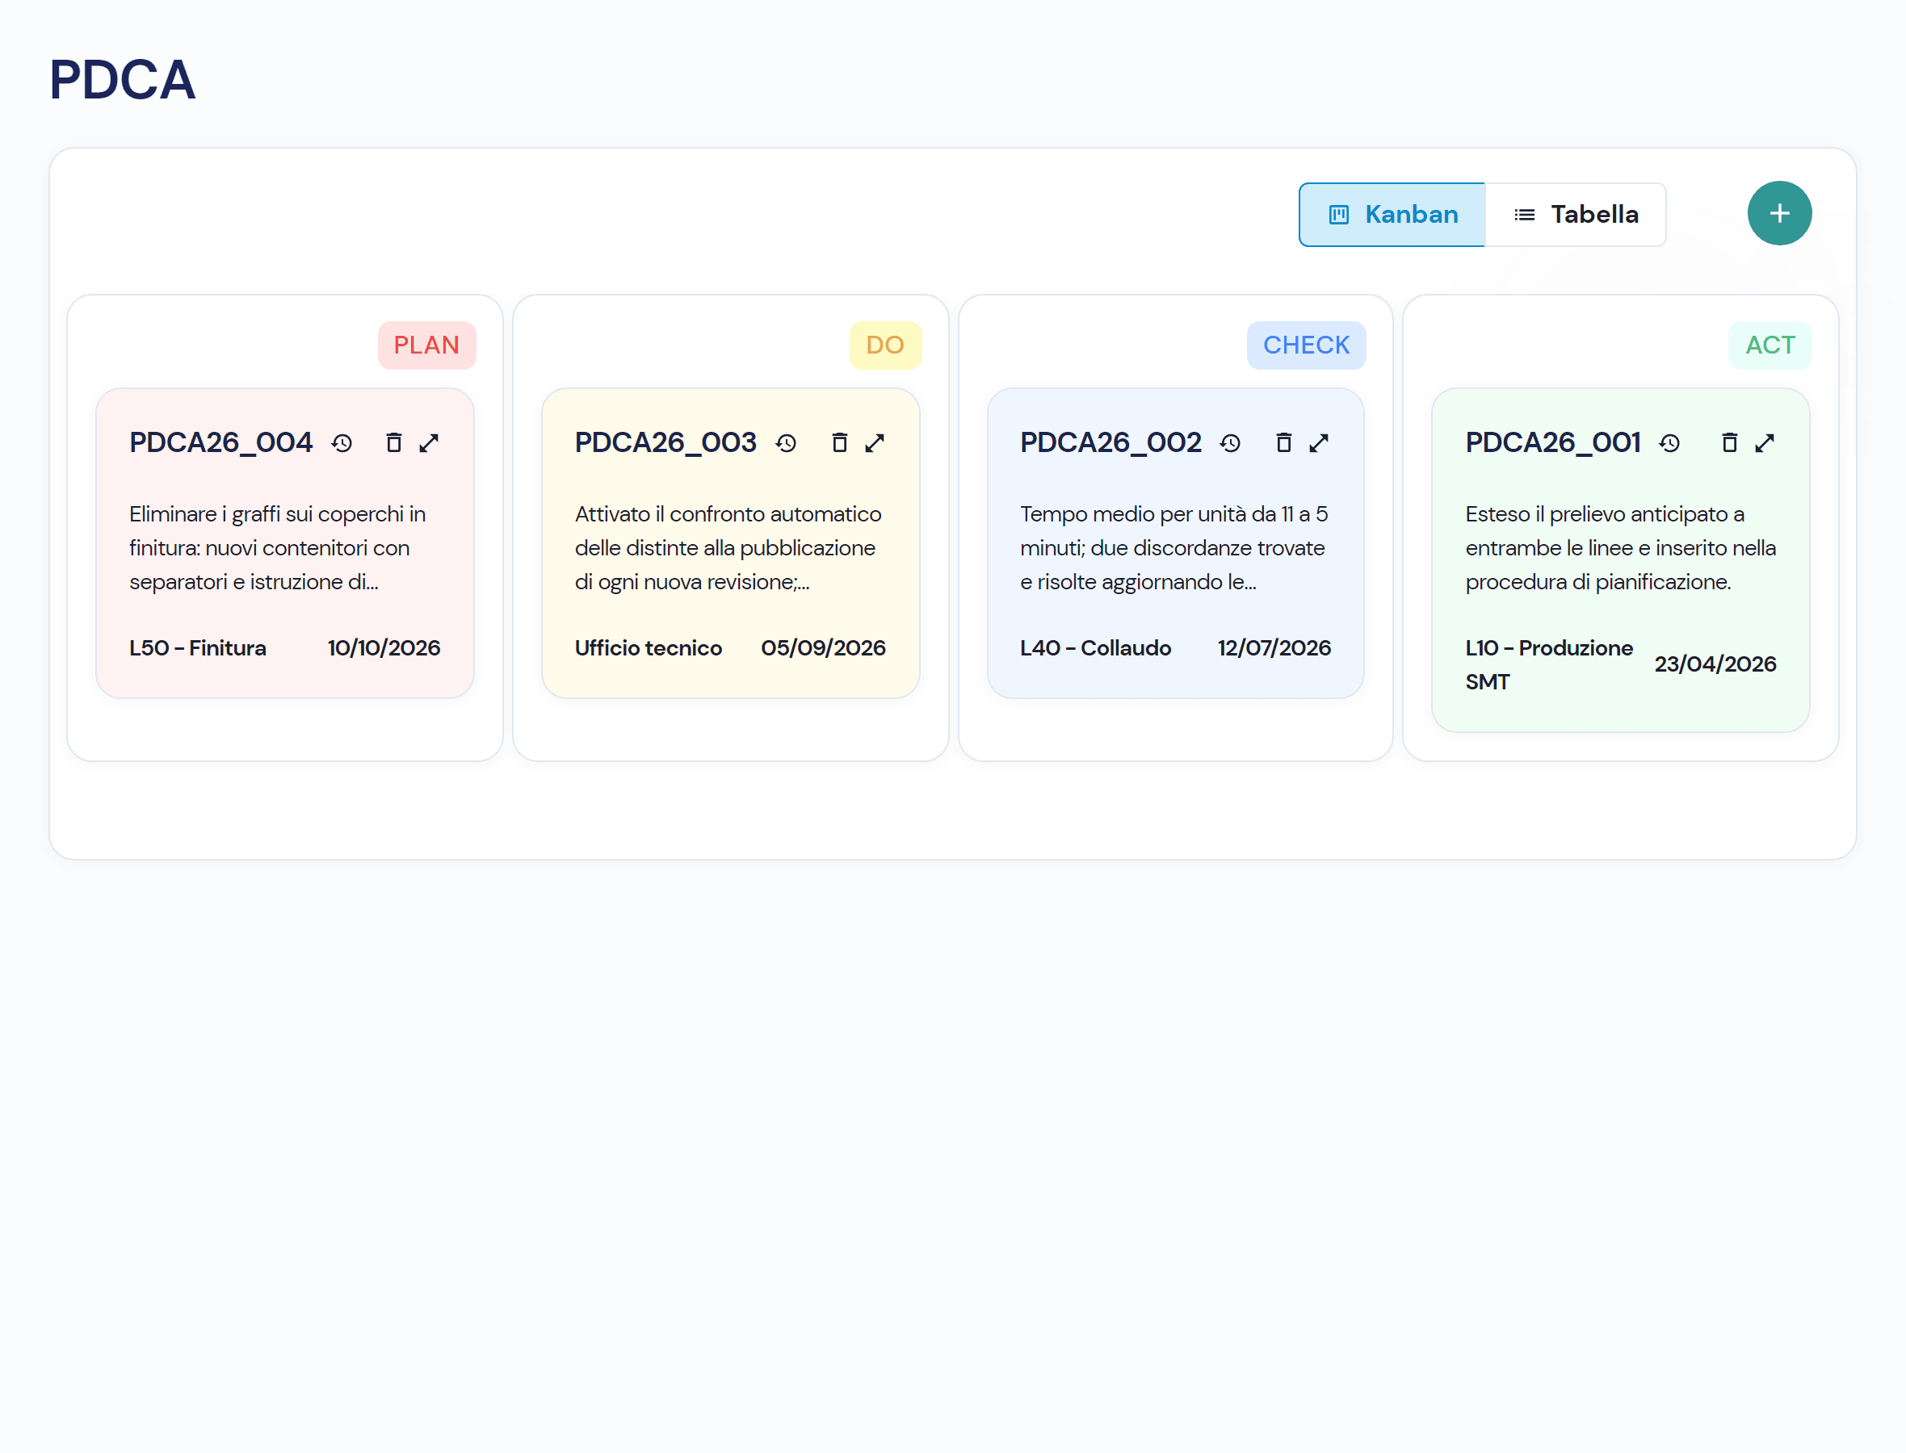1906x1453 pixels.
Task: Click the PDCA page heading
Action: (x=122, y=80)
